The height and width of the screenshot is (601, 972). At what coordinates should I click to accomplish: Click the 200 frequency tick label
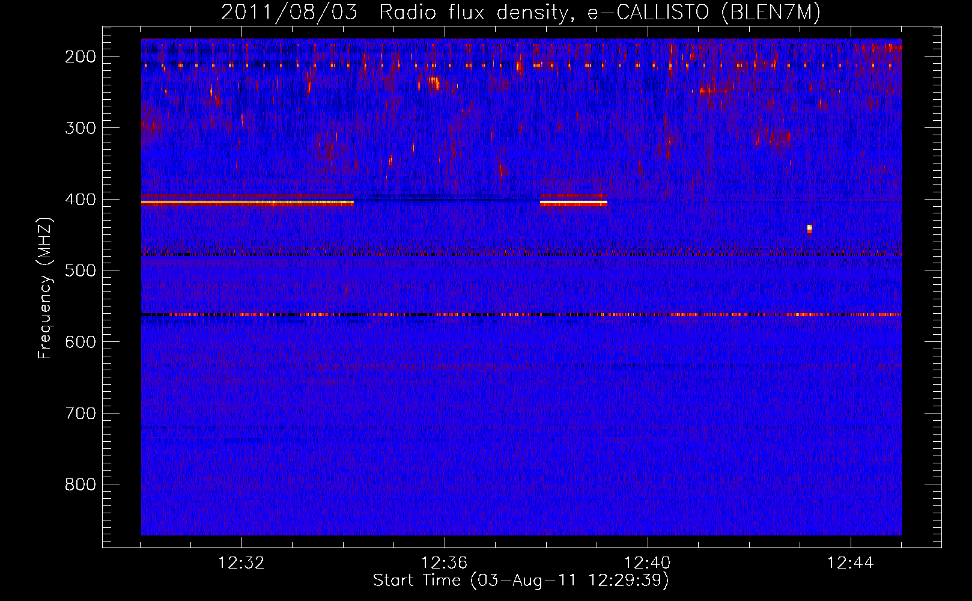[80, 56]
